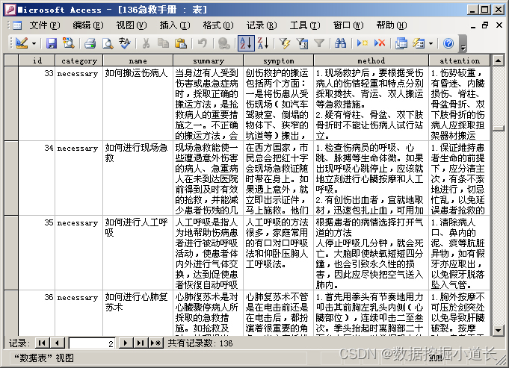Click the category column header
The width and height of the screenshot is (509, 368).
79,60
